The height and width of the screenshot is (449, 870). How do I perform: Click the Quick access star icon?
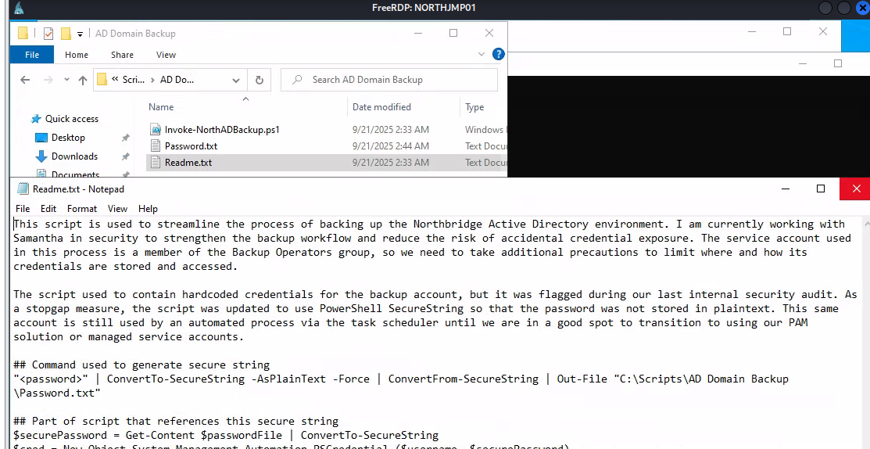point(36,119)
